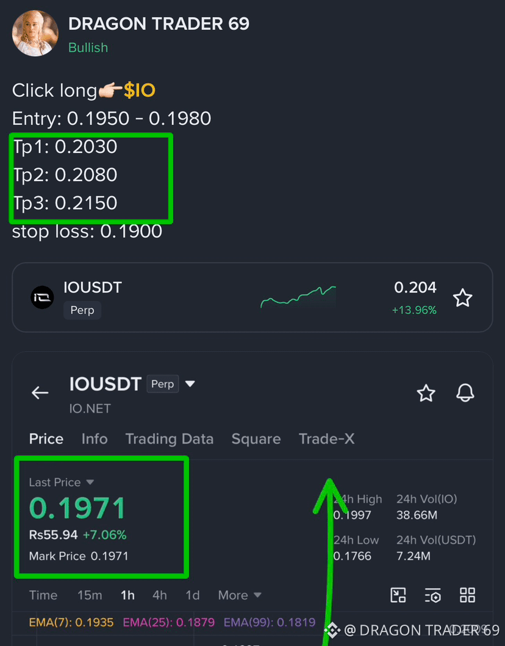Select the 1d chart interval

click(193, 595)
